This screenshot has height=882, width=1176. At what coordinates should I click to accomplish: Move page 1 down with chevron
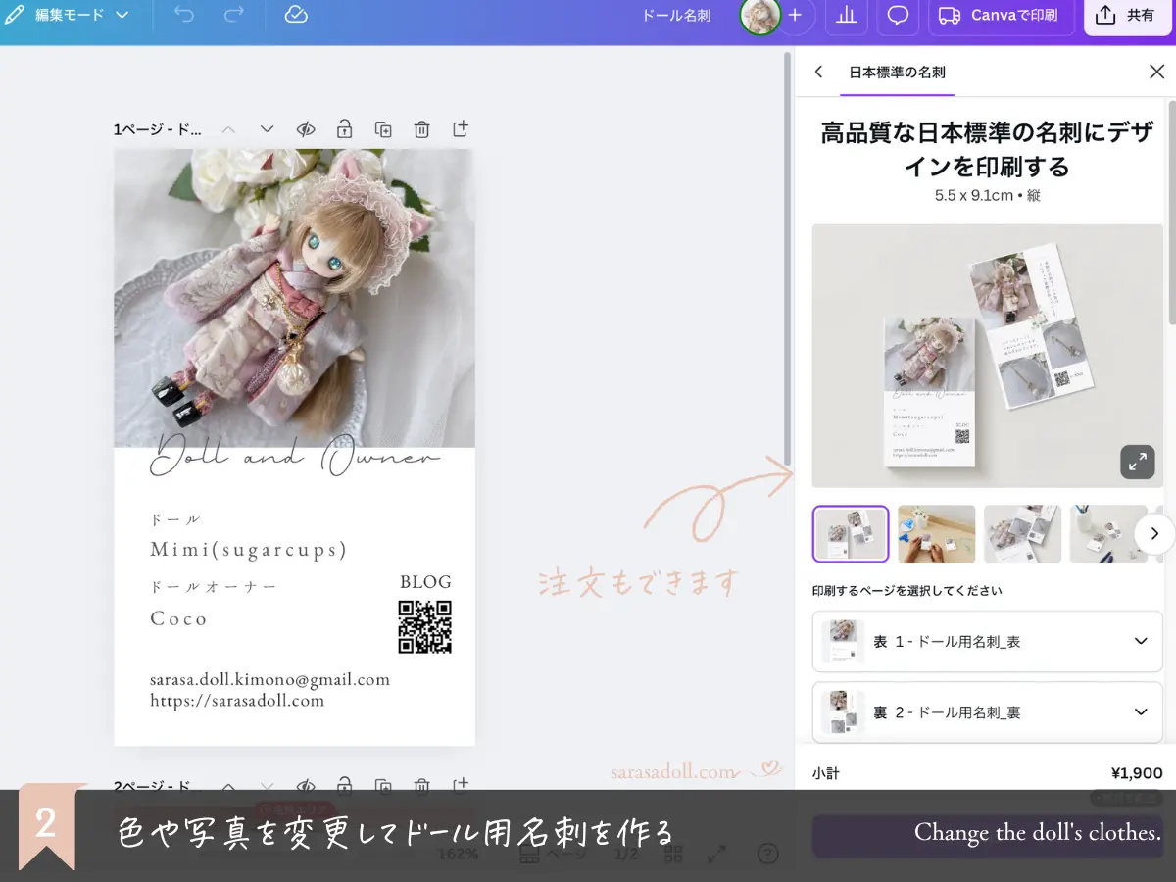click(x=267, y=129)
